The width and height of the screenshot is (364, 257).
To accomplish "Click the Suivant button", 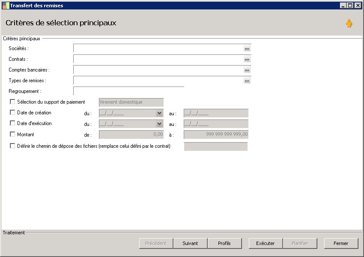I will coord(190,243).
